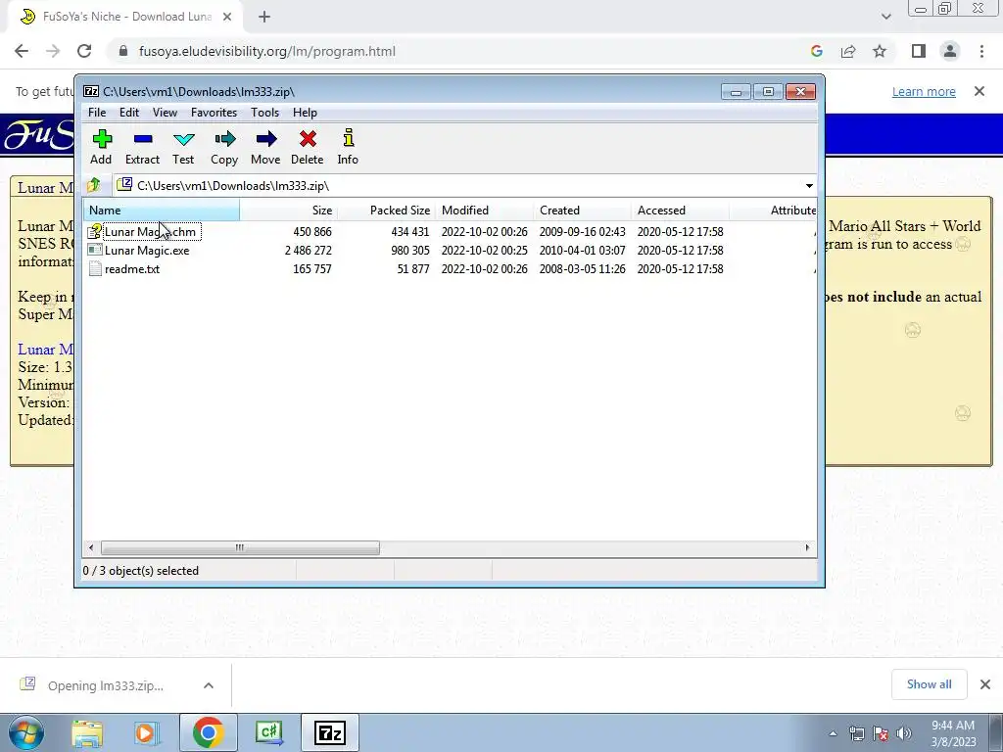This screenshot has width=1003, height=752.
Task: Click the taskbar clock showing 9:44 AM
Action: coord(953,733)
